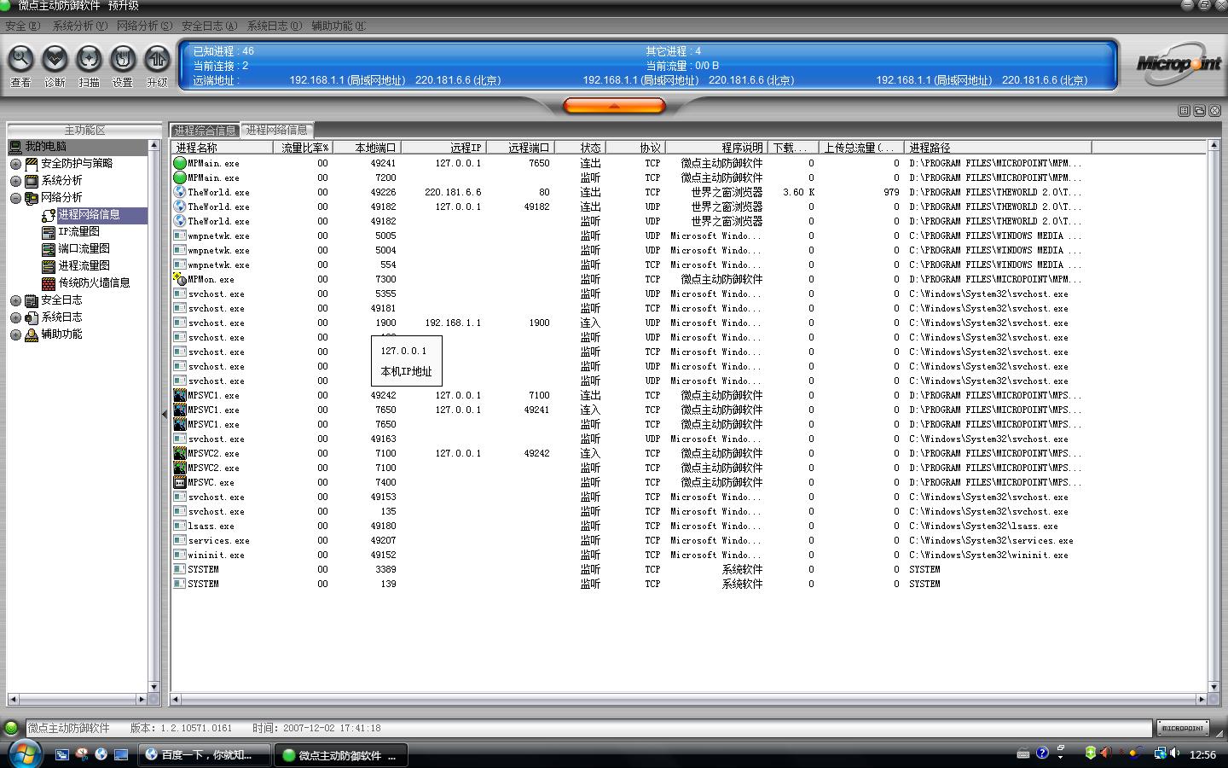Switch to 进程网络信息 tab
1228x768 pixels.
click(276, 130)
